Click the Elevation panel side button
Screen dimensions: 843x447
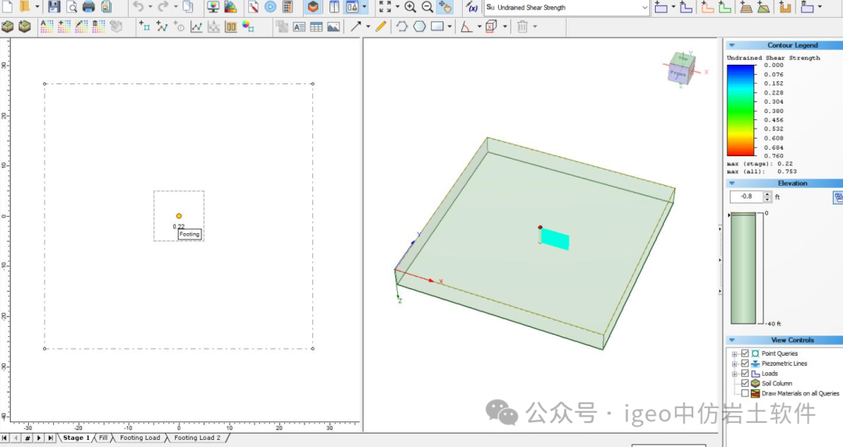point(838,197)
